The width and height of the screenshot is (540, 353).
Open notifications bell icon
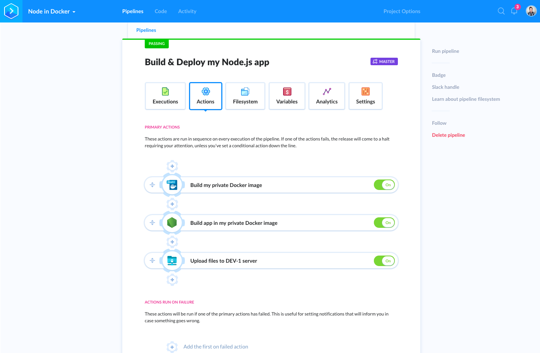click(x=514, y=11)
